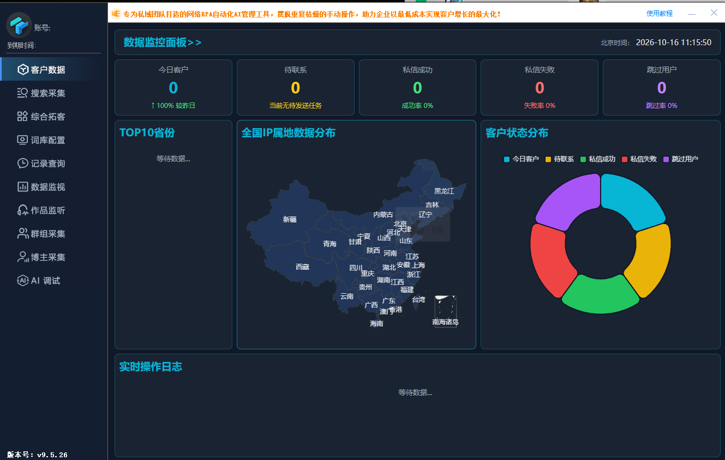Click the 当前无待发送任务 text

pos(296,106)
